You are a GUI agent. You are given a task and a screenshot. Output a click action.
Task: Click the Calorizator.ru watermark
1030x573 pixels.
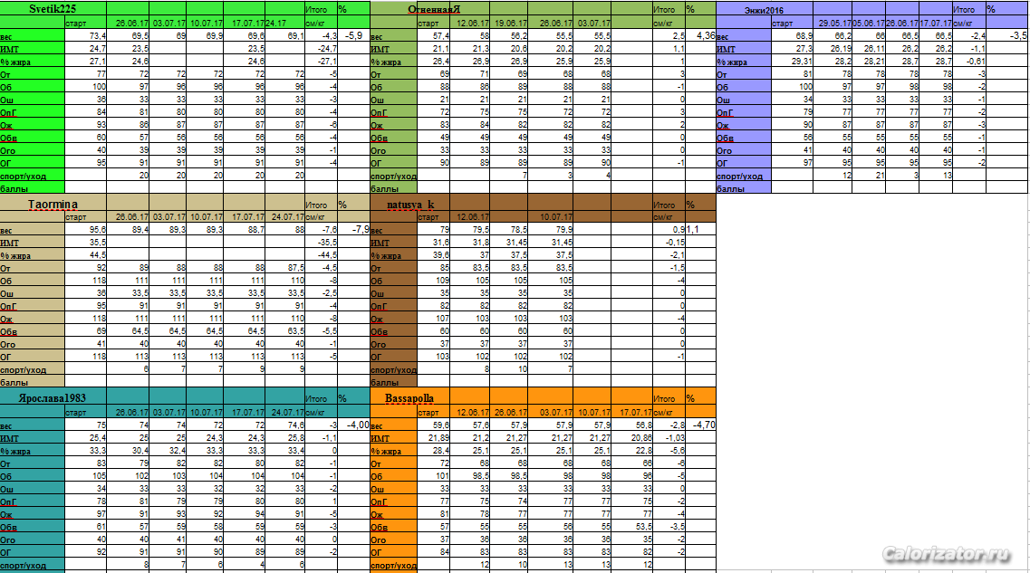945,553
